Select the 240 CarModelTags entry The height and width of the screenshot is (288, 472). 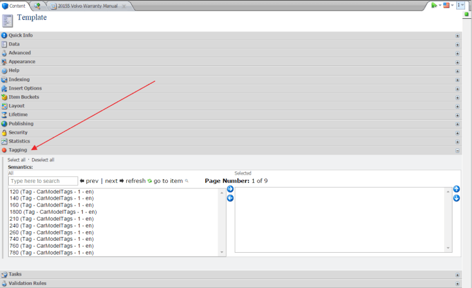(x=52, y=226)
